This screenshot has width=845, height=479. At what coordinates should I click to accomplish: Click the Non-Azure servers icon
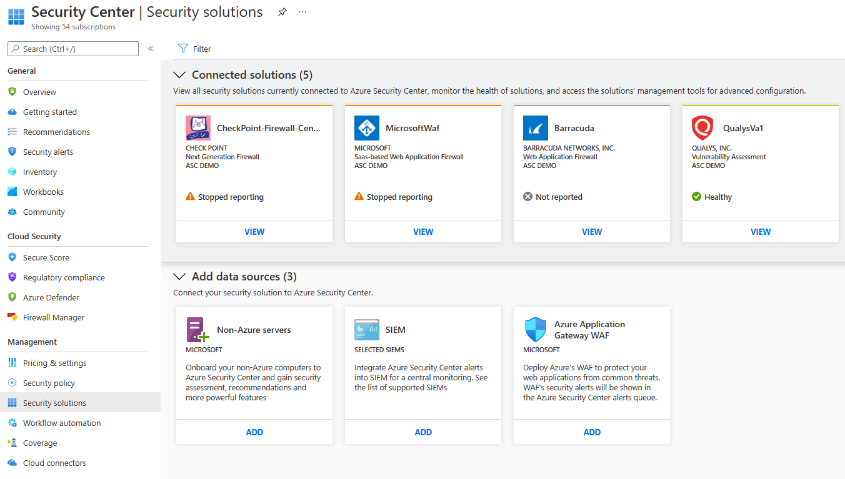(x=198, y=330)
